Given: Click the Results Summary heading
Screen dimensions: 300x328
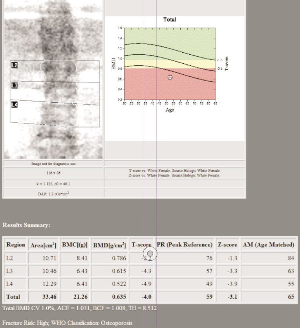Looking at the screenshot, I should pyautogui.click(x=26, y=225).
